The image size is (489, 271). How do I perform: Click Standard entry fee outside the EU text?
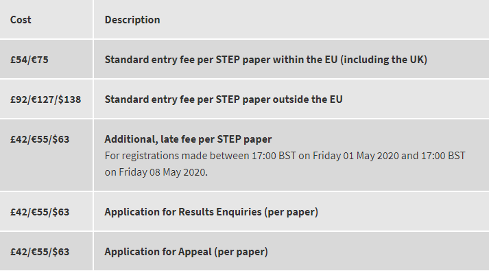tap(224, 99)
